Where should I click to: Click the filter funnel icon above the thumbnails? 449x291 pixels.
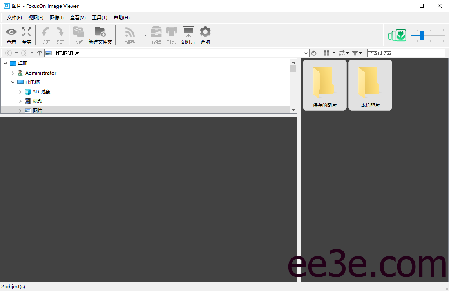click(356, 53)
